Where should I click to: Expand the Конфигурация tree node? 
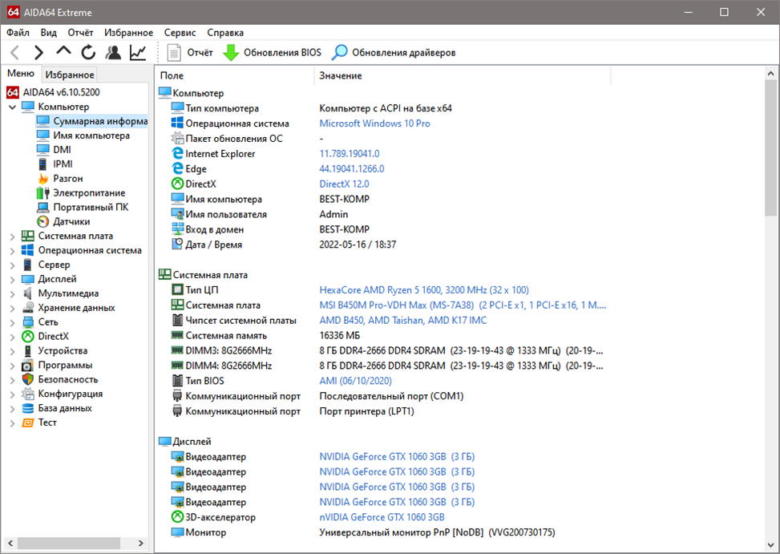coord(13,395)
